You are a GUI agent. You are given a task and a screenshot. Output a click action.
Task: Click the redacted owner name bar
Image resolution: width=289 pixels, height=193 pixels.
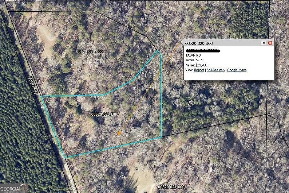tap(203, 51)
